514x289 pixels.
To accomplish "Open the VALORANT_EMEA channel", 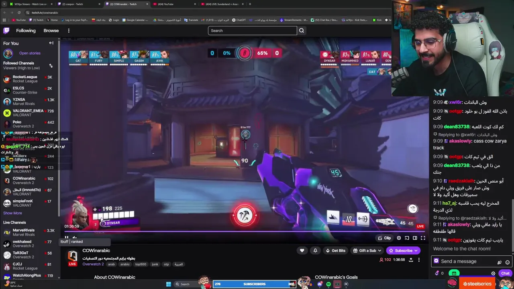I will [x=29, y=113].
